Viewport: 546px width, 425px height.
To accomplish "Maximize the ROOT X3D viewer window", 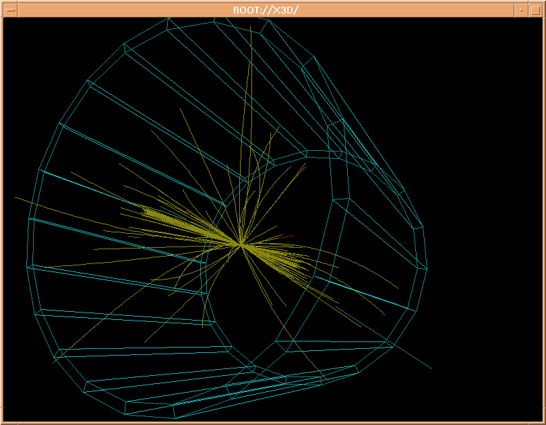I will 536,9.
